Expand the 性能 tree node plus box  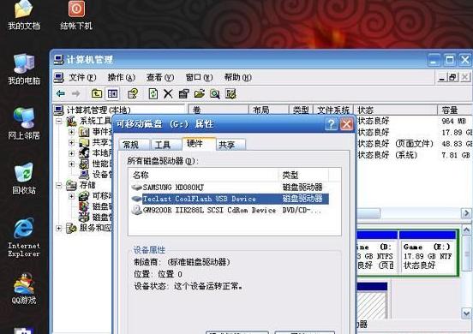pos(71,164)
